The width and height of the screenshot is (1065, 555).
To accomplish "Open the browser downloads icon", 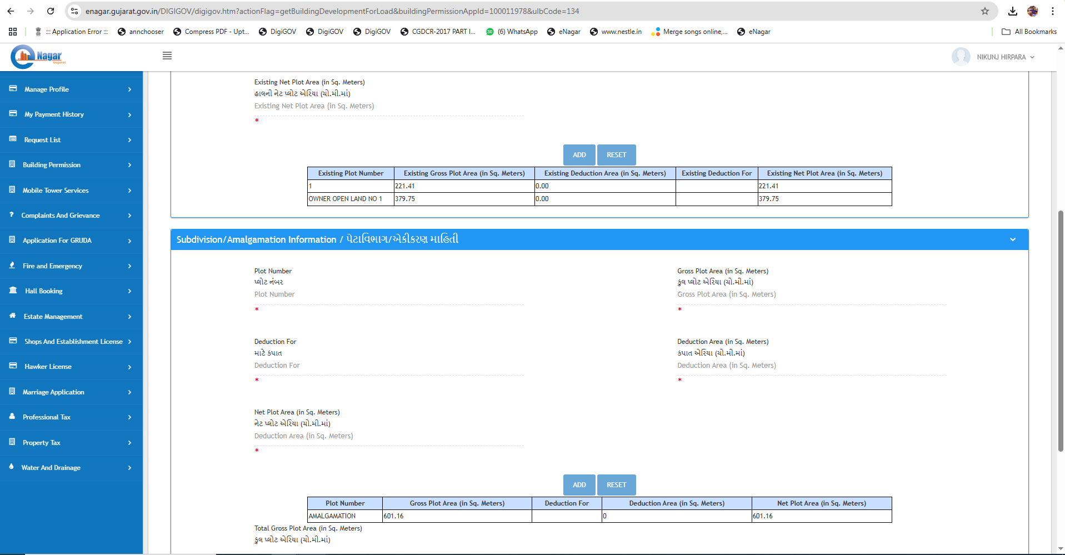I will tap(1012, 11).
